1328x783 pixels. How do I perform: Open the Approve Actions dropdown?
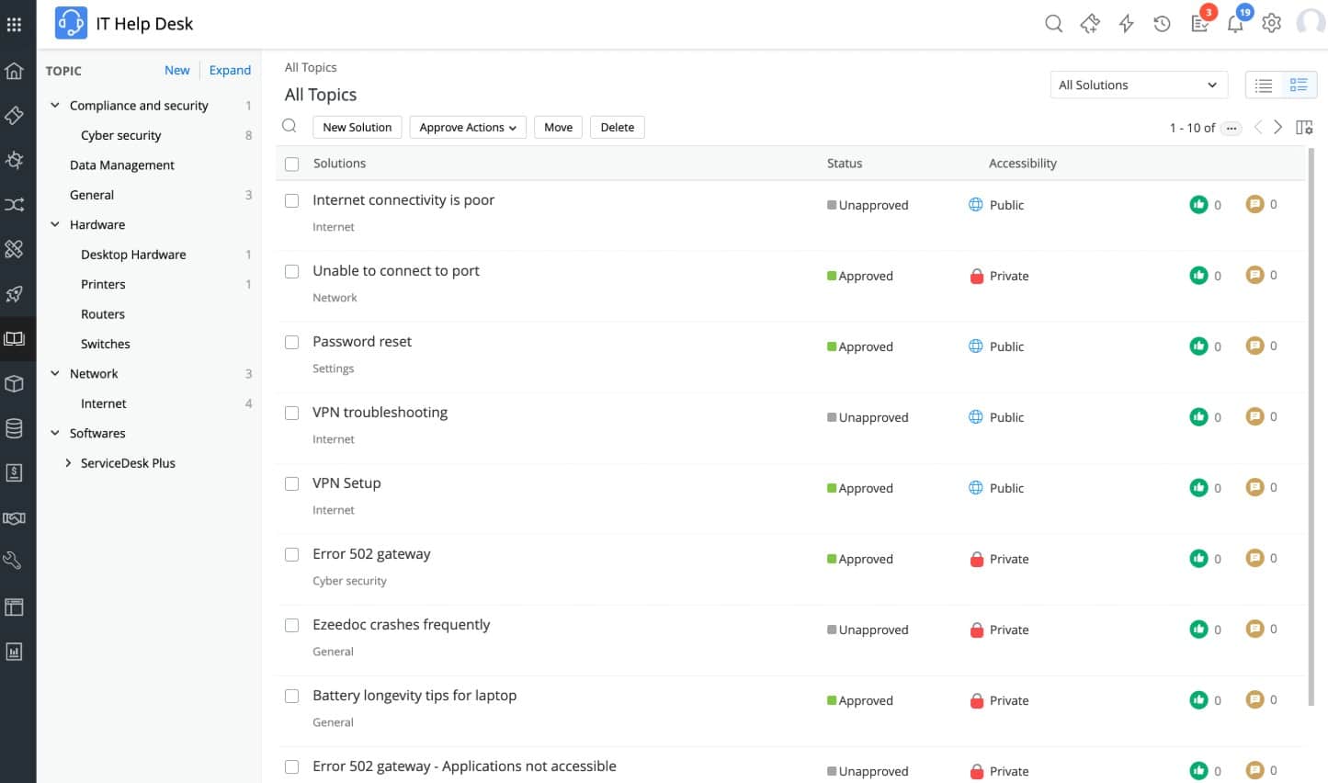[467, 127]
